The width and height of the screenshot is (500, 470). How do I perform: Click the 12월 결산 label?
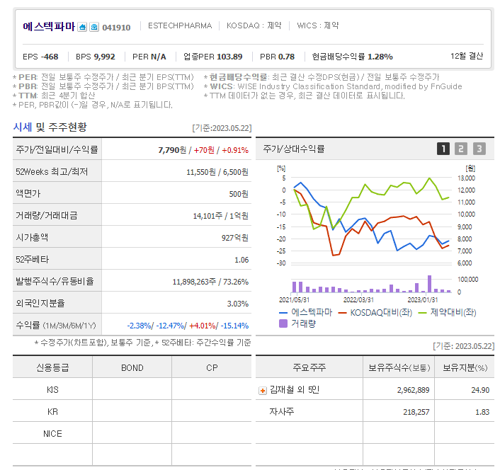pos(467,56)
